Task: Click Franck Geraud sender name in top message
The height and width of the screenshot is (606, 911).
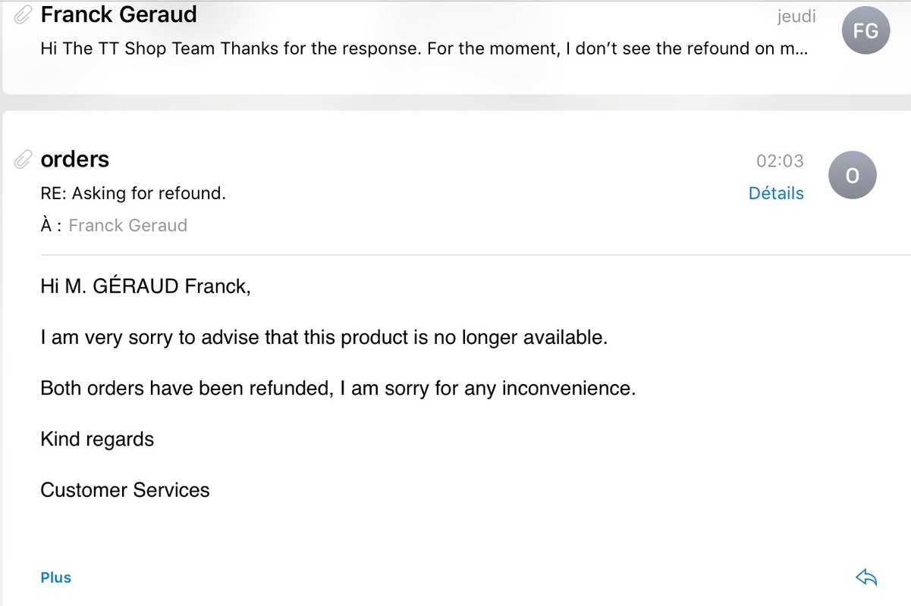Action: point(118,14)
